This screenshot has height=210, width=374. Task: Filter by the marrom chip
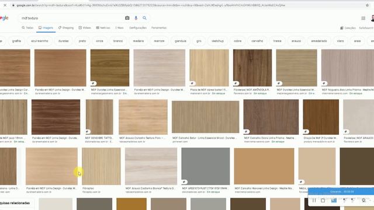click(159, 41)
